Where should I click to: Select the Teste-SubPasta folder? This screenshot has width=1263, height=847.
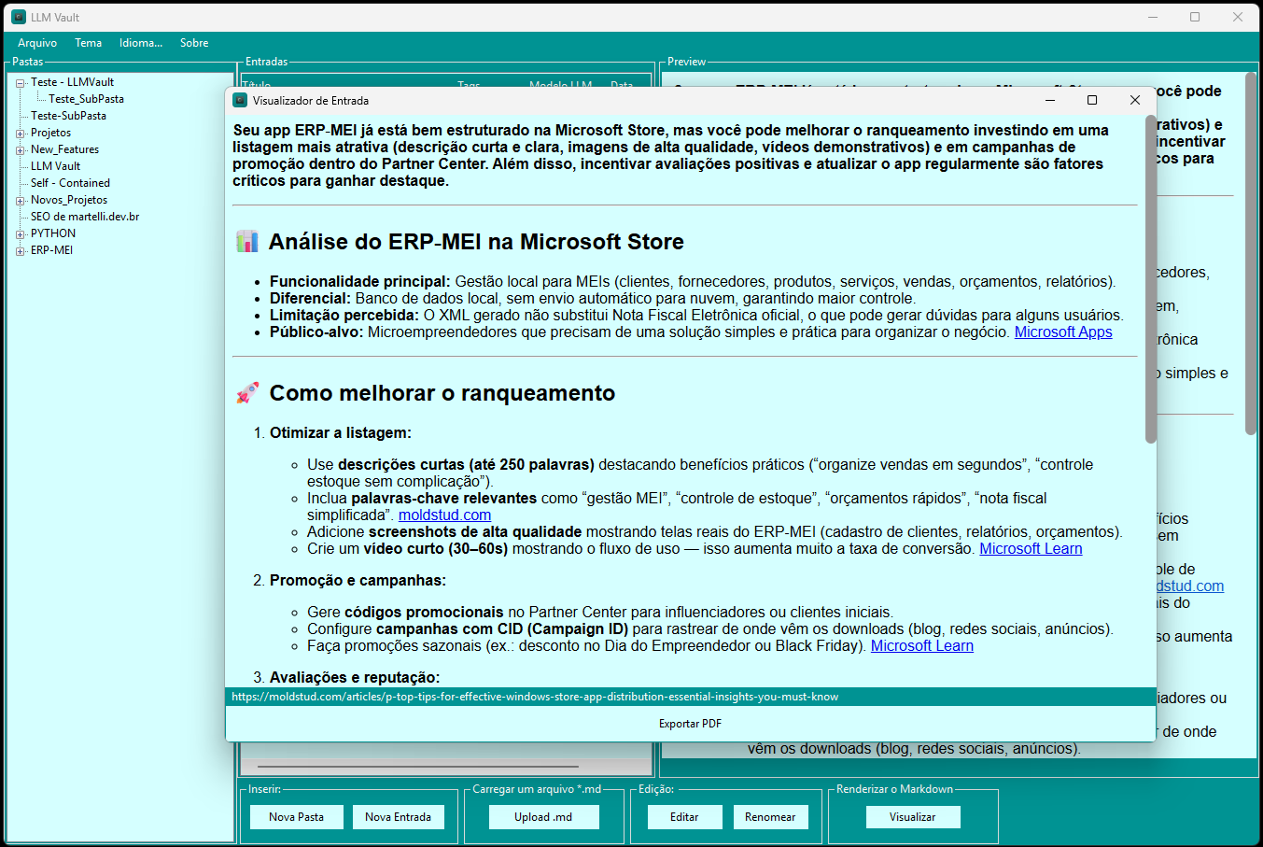pyautogui.click(x=68, y=116)
